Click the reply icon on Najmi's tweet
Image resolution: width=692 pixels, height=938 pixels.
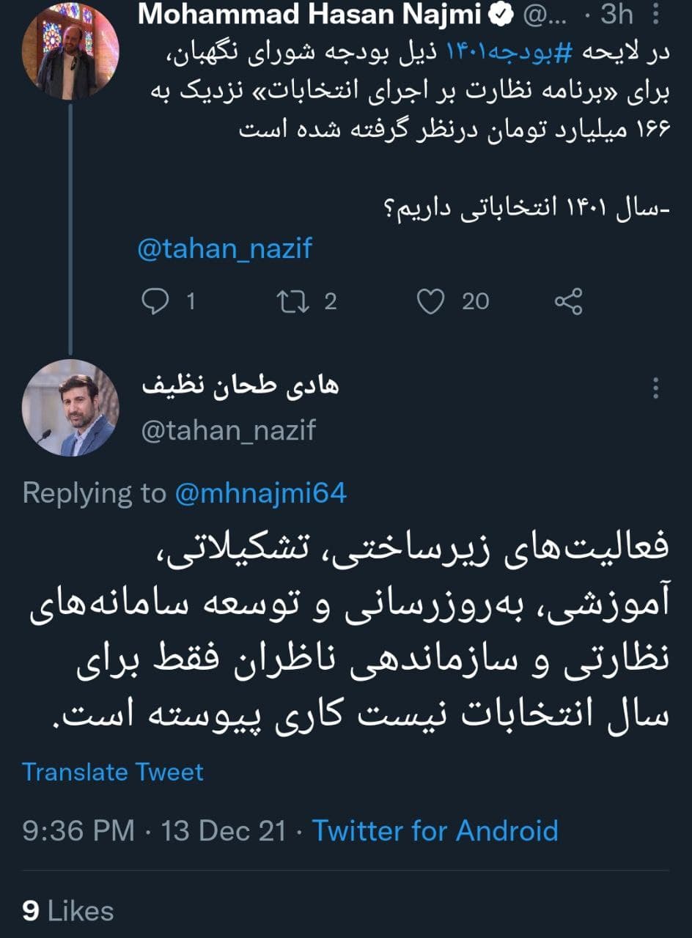pyautogui.click(x=158, y=299)
